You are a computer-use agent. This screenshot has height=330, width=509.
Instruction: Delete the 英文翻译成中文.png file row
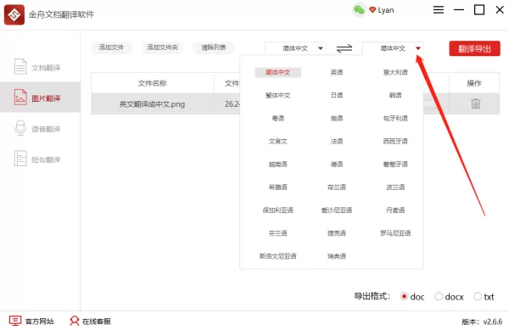[x=476, y=103]
